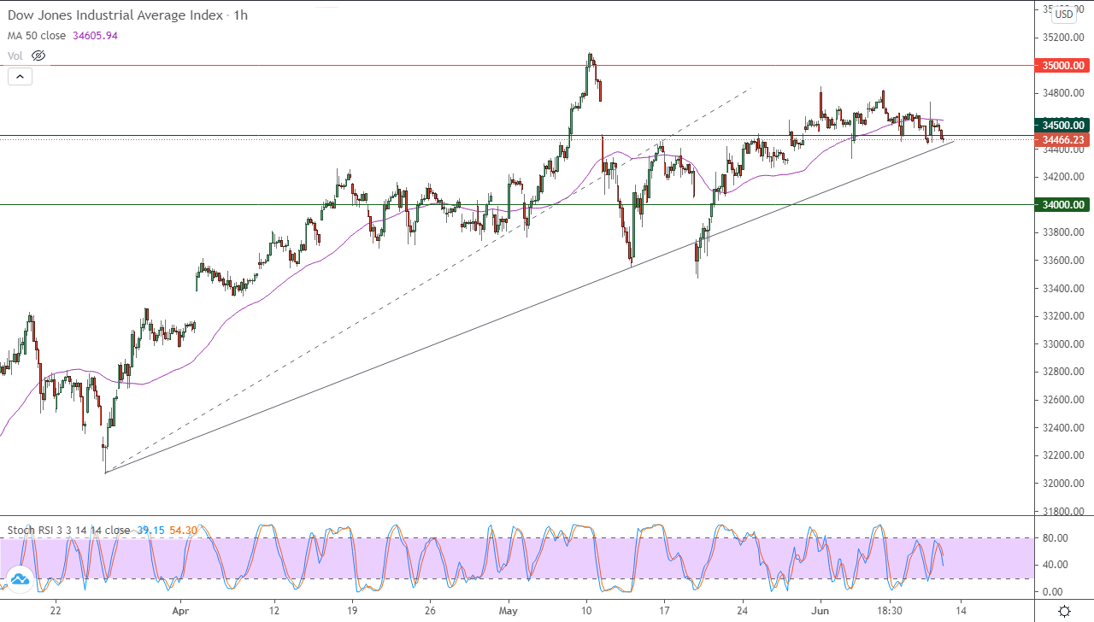Image resolution: width=1094 pixels, height=622 pixels.
Task: Click the Dow Jones Industrial Average Index title
Action: pos(115,15)
